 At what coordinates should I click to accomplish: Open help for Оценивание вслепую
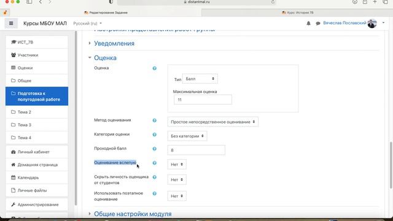[154, 163]
